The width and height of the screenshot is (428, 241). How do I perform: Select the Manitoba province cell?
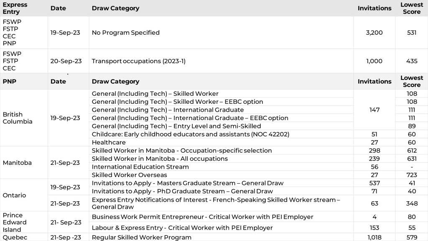17,163
